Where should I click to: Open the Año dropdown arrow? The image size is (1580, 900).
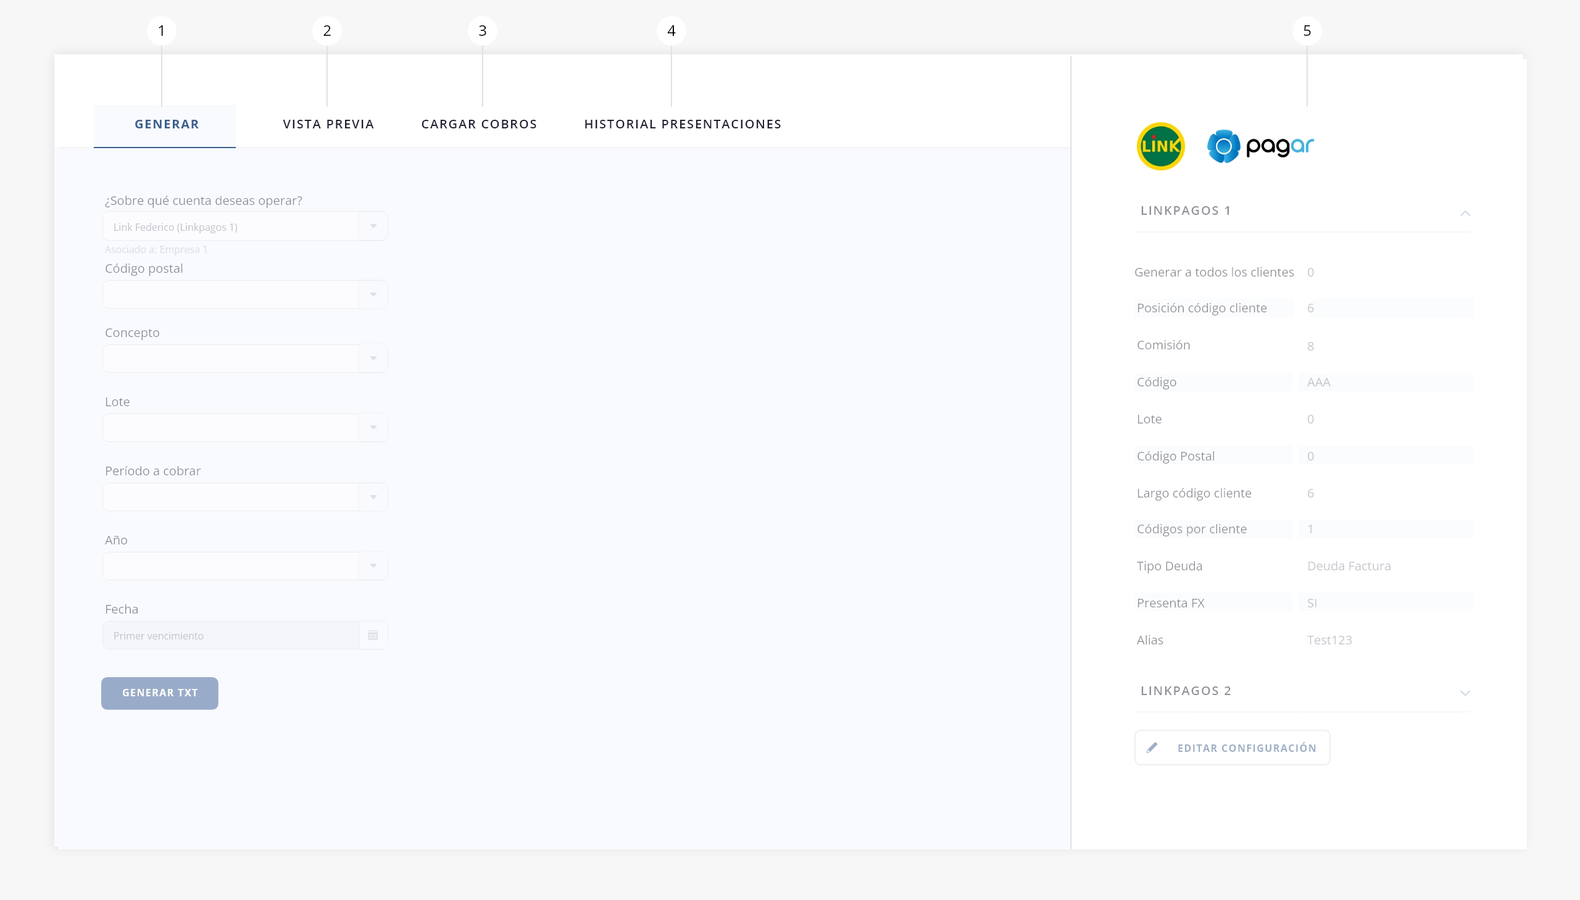click(x=373, y=565)
